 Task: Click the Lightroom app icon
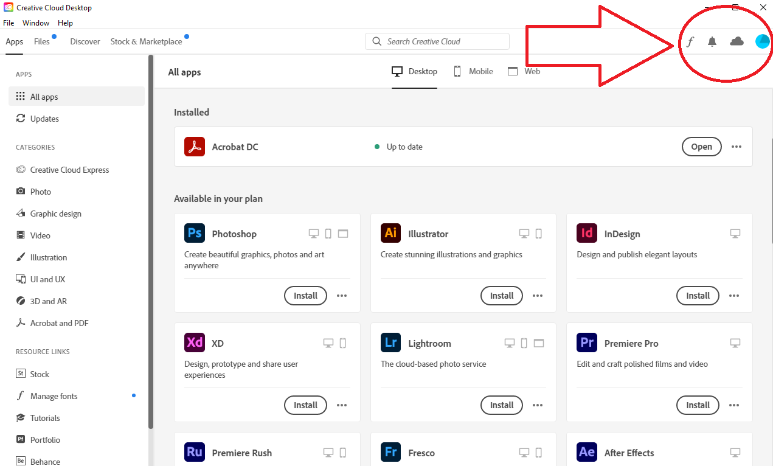coord(391,343)
